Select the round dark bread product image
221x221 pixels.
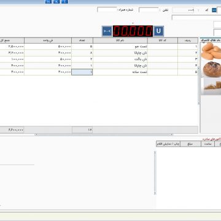coord(211,69)
